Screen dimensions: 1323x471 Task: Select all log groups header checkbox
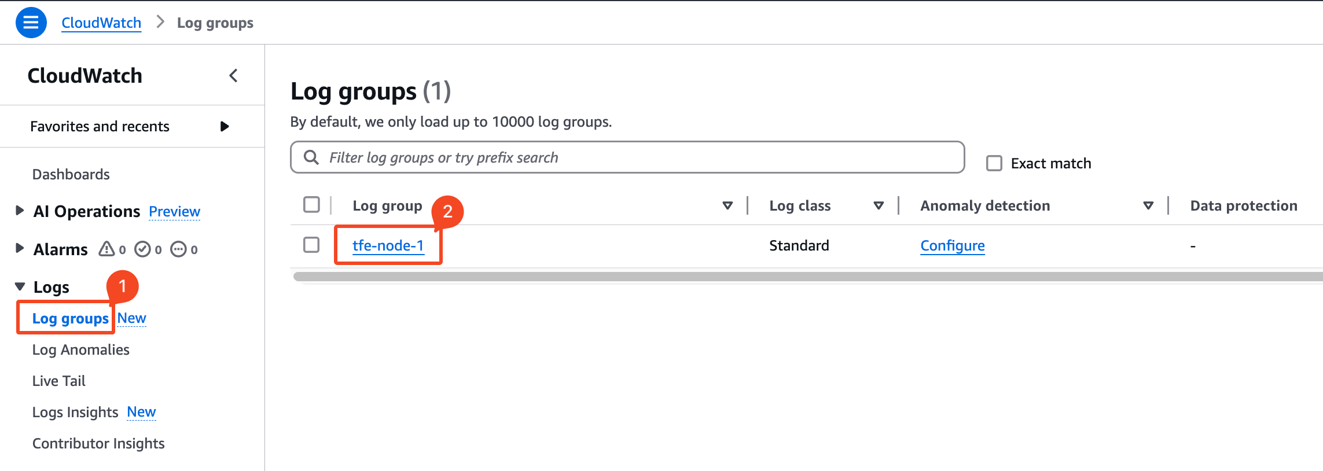pos(311,205)
